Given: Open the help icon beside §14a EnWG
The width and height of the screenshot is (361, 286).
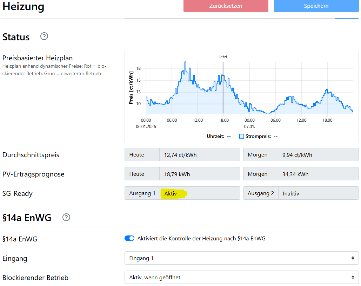Looking at the screenshot, I should tap(66, 217).
